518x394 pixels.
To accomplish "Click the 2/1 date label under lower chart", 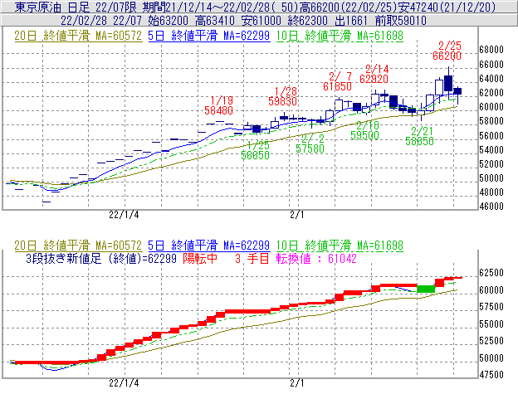I will point(296,383).
